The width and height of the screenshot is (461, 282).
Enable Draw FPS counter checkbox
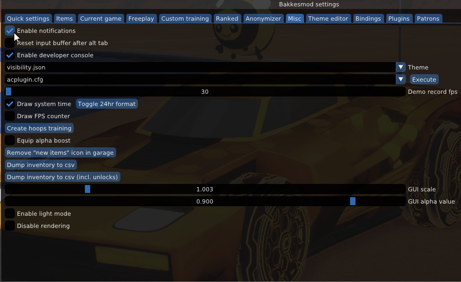pos(10,116)
